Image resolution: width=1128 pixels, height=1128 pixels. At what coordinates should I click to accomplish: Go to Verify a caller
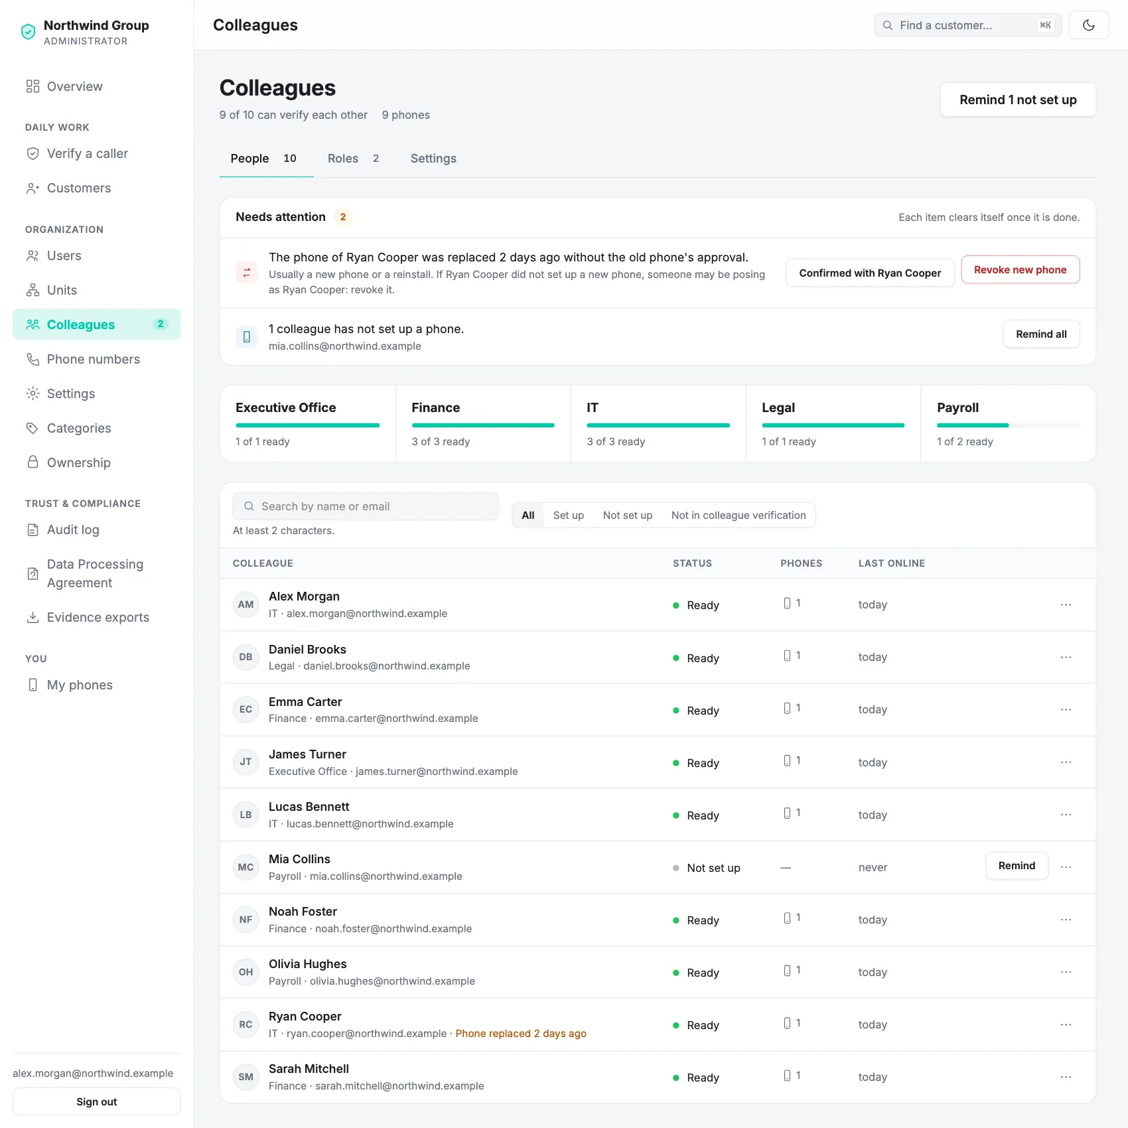click(x=97, y=153)
